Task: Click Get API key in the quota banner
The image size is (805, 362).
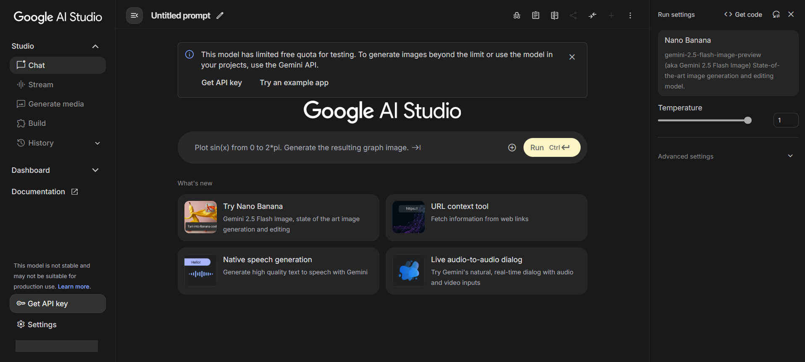Action: point(221,83)
